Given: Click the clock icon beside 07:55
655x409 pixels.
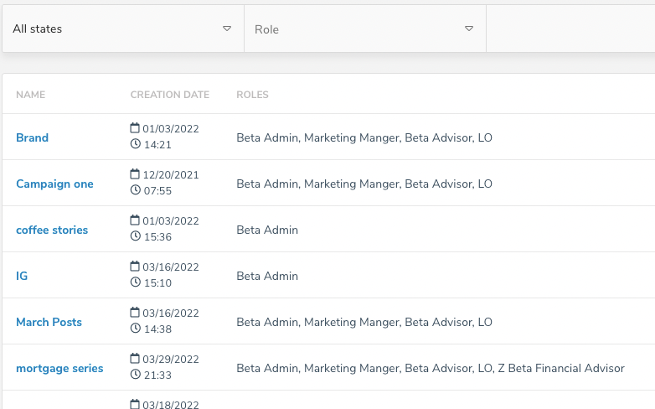Looking at the screenshot, I should pyautogui.click(x=136, y=190).
